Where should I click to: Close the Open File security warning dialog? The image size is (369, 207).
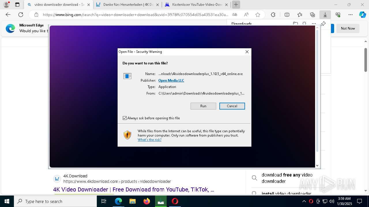[x=247, y=52]
